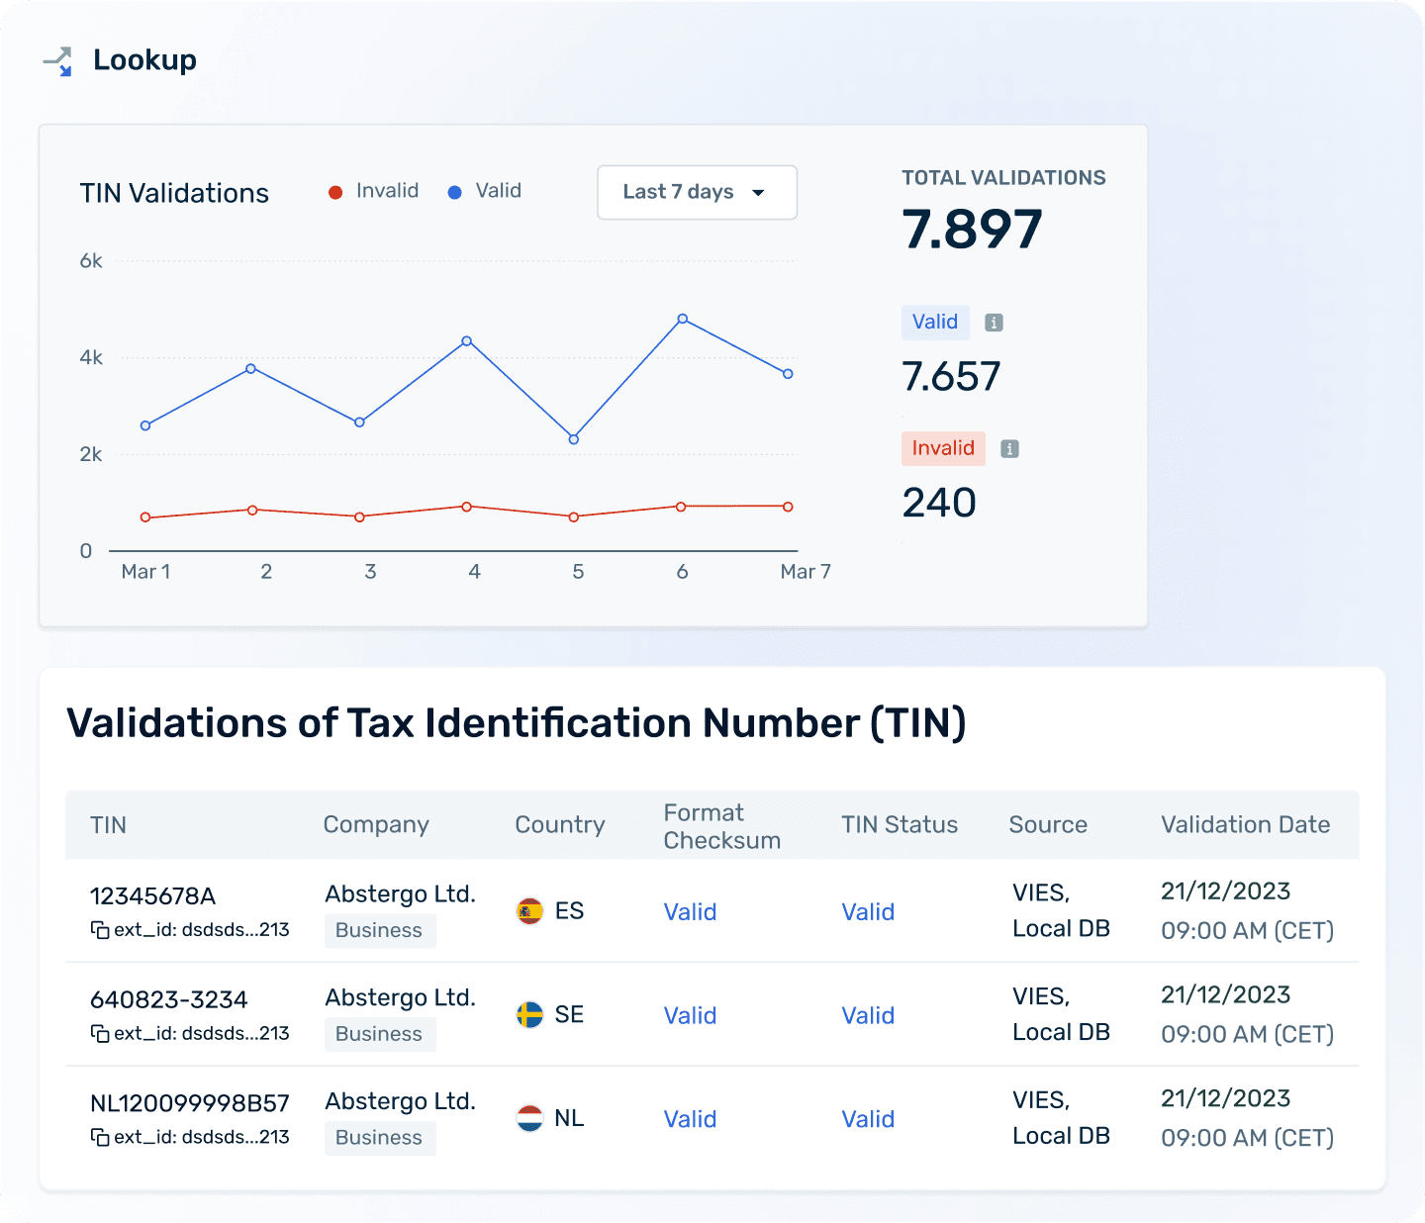
Task: Click TIN Status Valid link in SE row
Action: pos(868,1016)
